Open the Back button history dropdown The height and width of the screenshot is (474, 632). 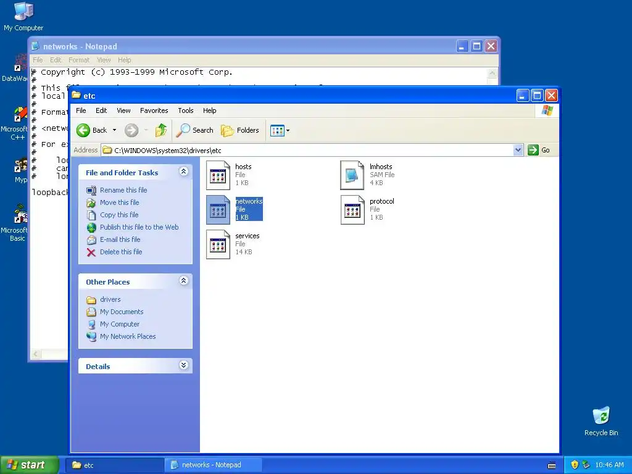[114, 130]
